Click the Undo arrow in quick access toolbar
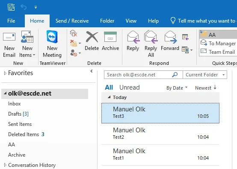Screen dimensions: 237x169 pos(24,7)
